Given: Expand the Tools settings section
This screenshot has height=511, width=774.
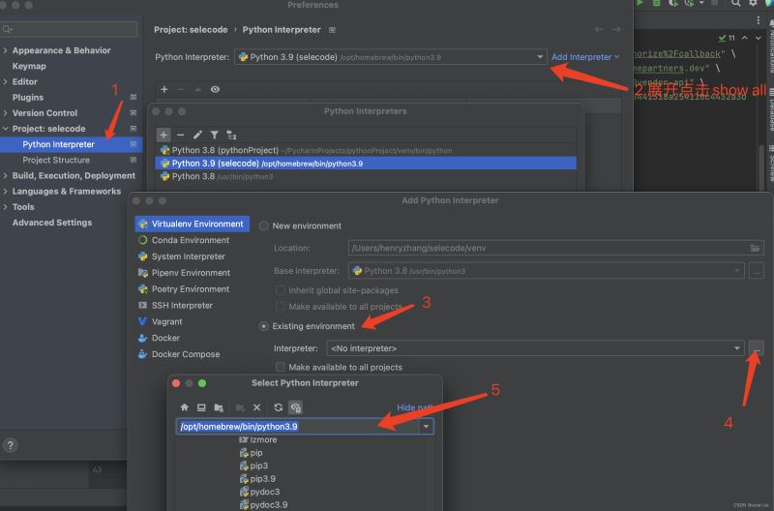Looking at the screenshot, I should pos(5,207).
